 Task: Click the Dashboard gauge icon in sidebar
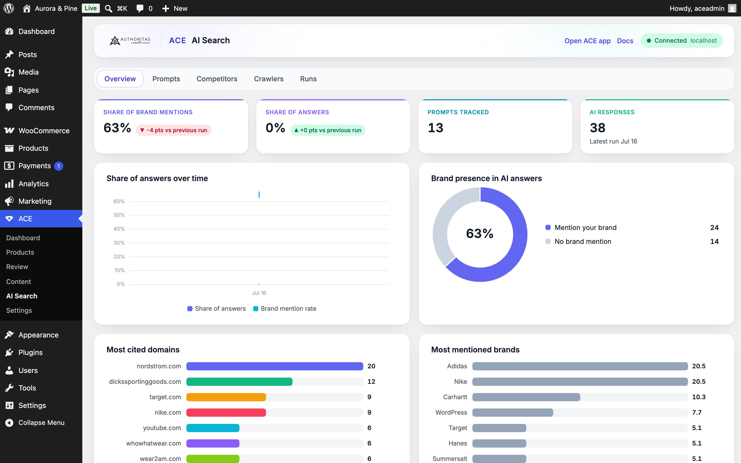click(9, 31)
